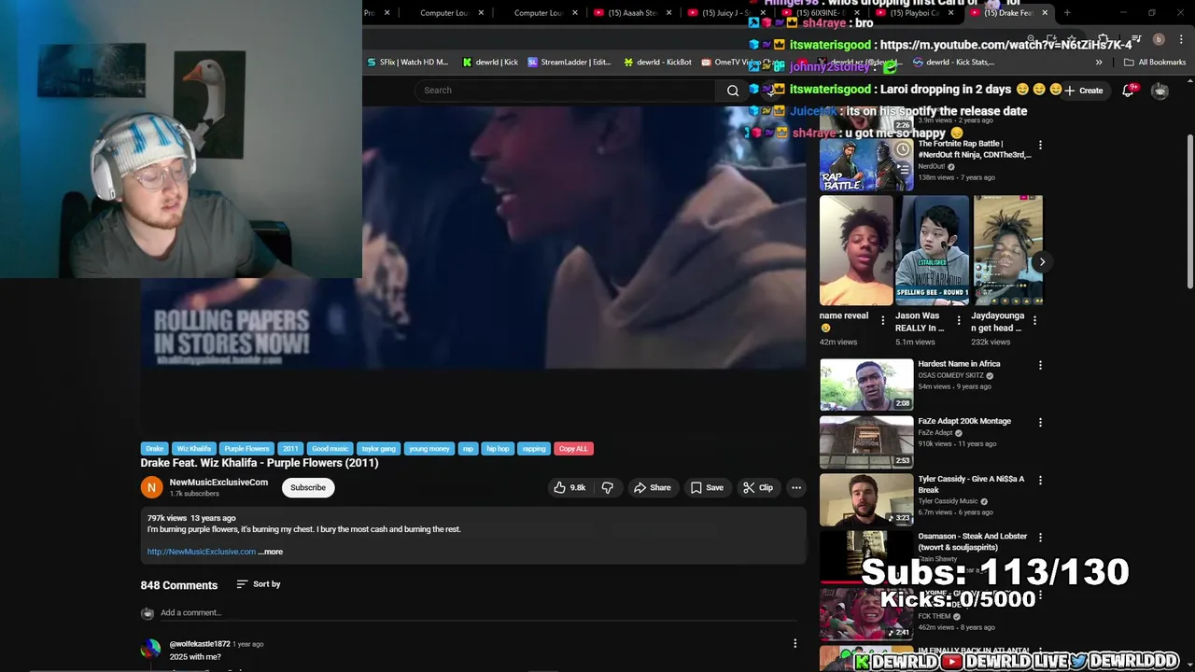Screen dimensions: 1195x672
Task: Open the new tab plus button
Action: click(1067, 13)
